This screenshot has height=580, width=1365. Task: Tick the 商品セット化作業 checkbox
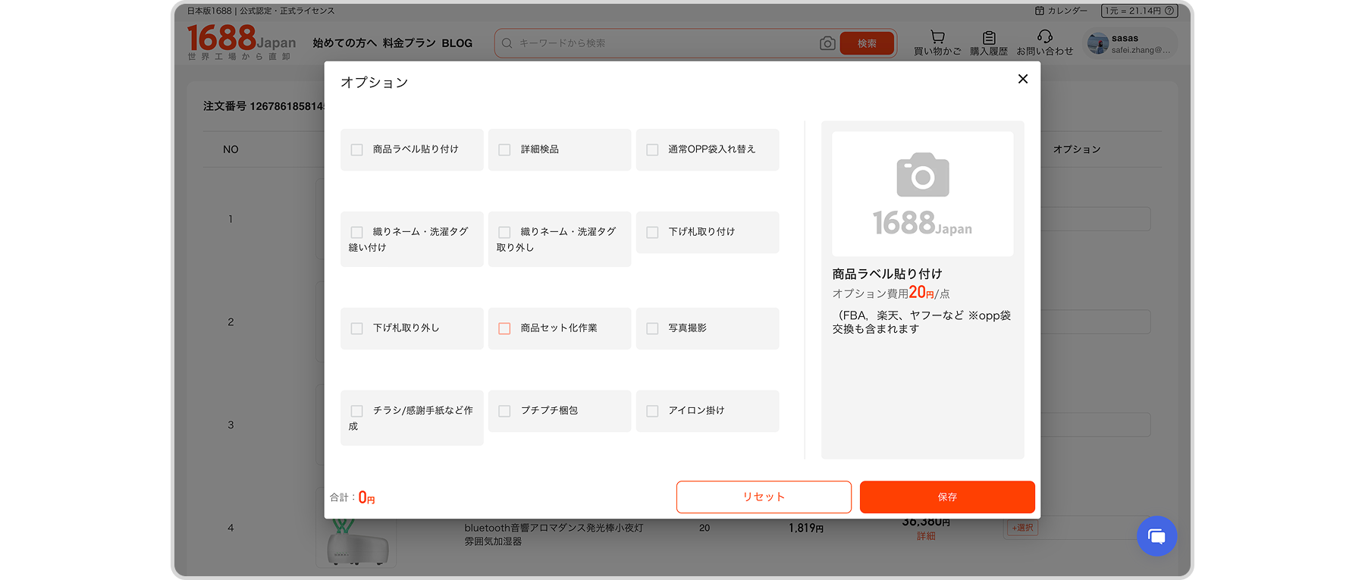(x=504, y=328)
